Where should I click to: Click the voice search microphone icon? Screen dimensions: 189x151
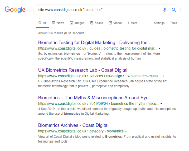tap(165, 10)
